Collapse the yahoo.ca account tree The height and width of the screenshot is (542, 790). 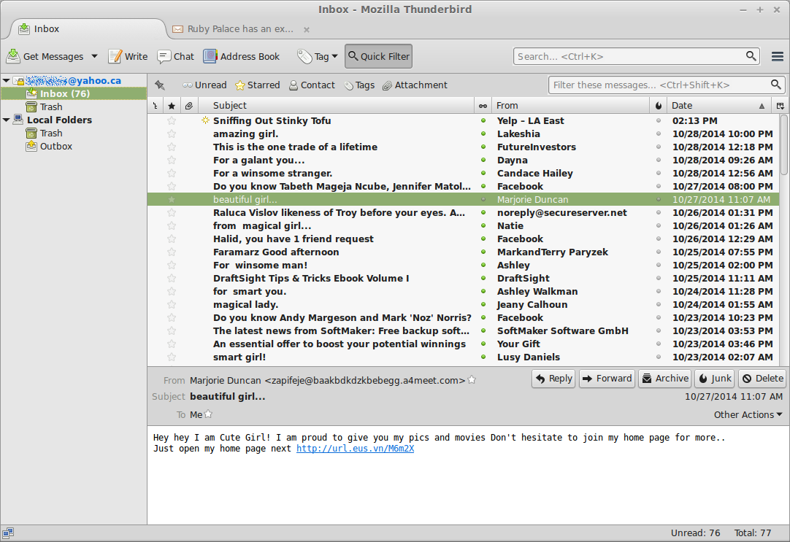6,80
